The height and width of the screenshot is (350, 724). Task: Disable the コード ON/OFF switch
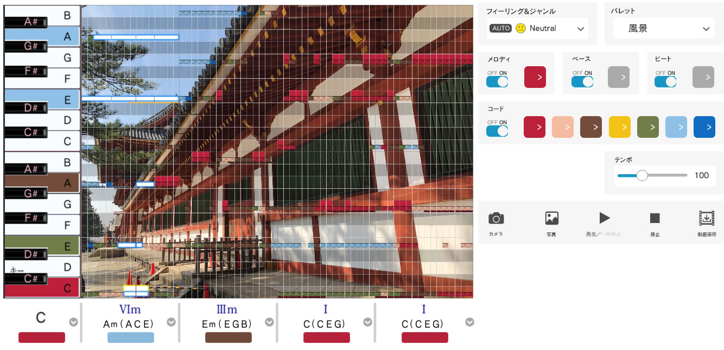point(497,131)
